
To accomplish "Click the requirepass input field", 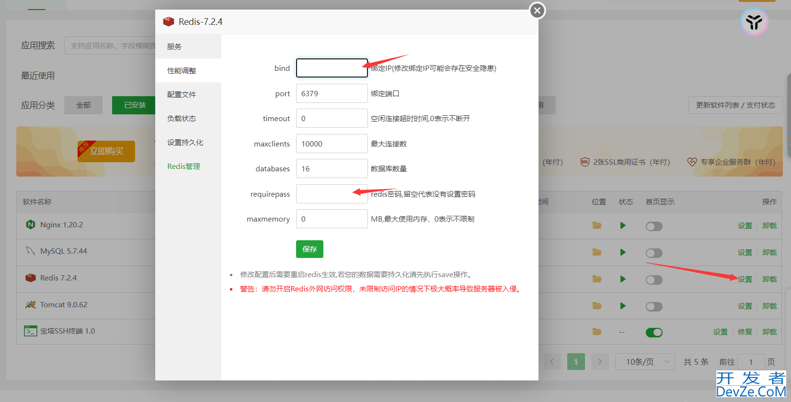I will click(x=332, y=194).
